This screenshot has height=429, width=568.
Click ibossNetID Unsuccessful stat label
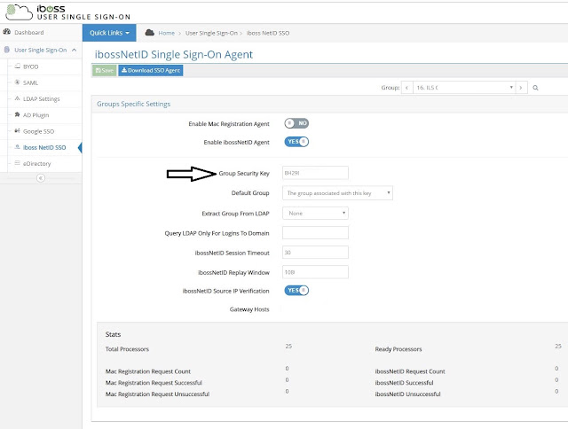407,394
